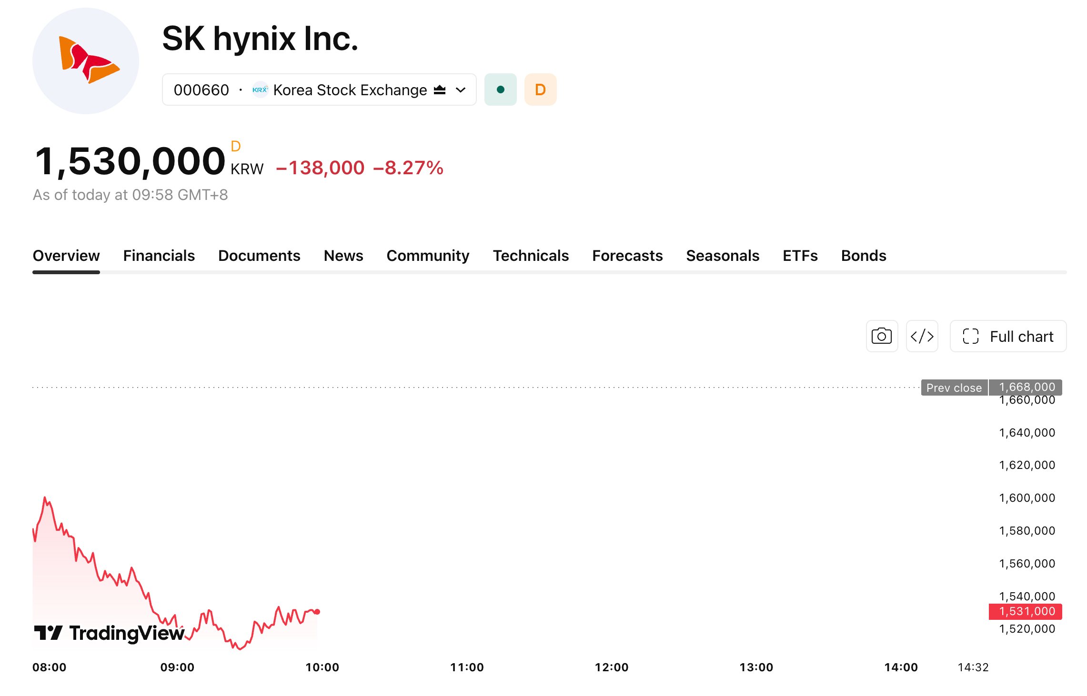Click the SK hynix company logo

86,60
